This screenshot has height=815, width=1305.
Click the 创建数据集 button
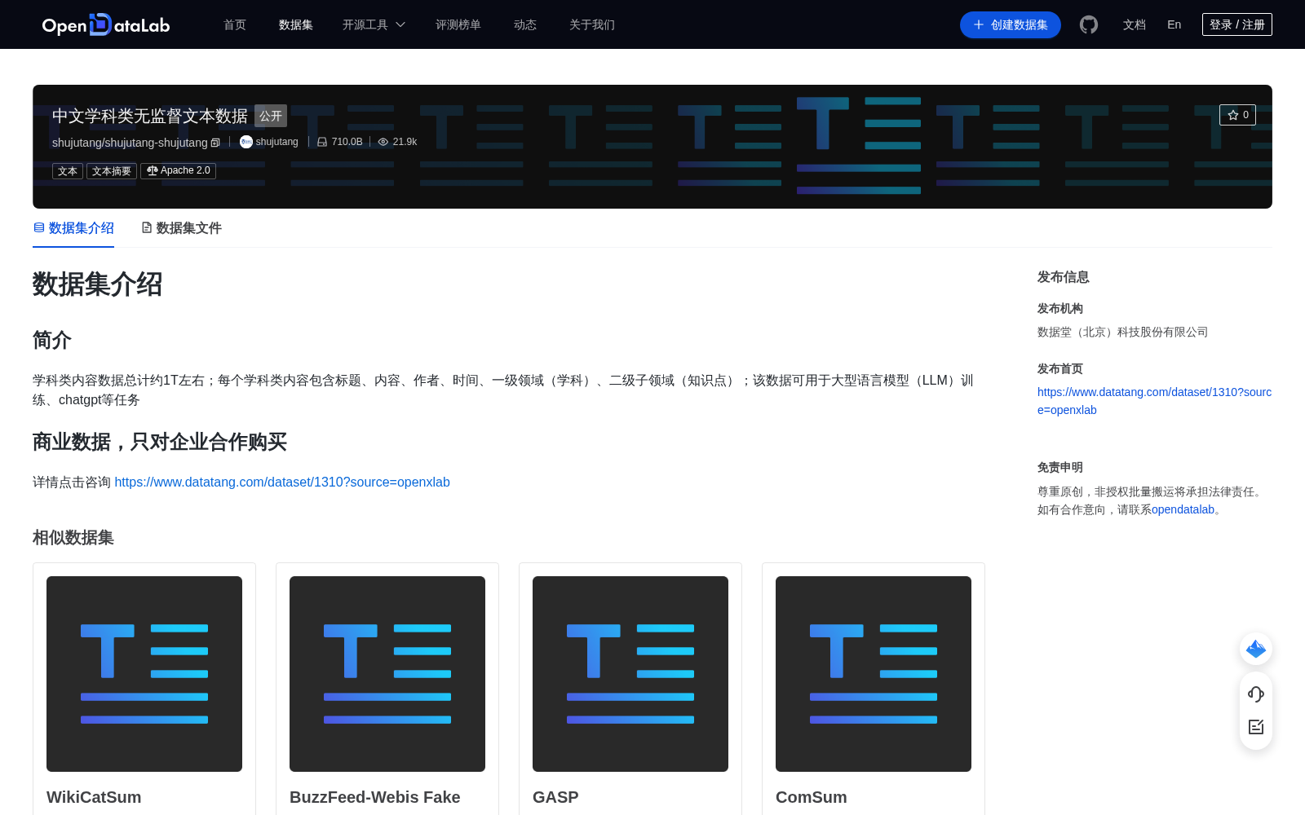click(1011, 24)
